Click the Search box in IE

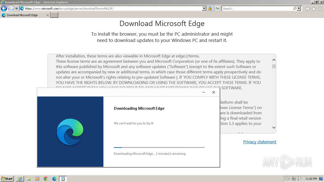[257, 8]
